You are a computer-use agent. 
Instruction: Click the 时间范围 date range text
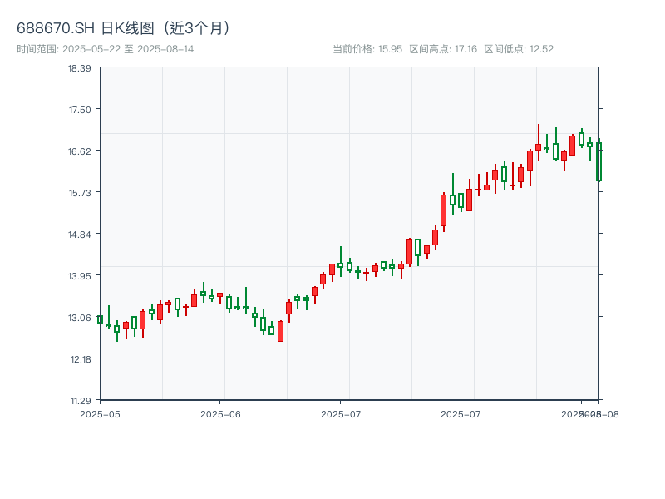106,49
